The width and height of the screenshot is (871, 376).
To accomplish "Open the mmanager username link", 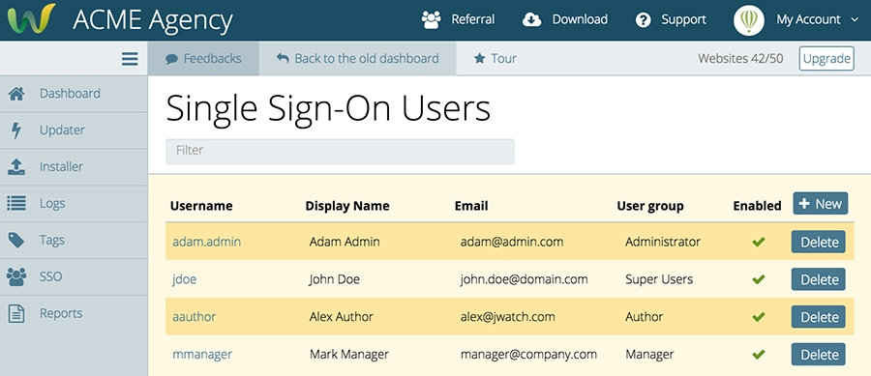I will click(202, 354).
